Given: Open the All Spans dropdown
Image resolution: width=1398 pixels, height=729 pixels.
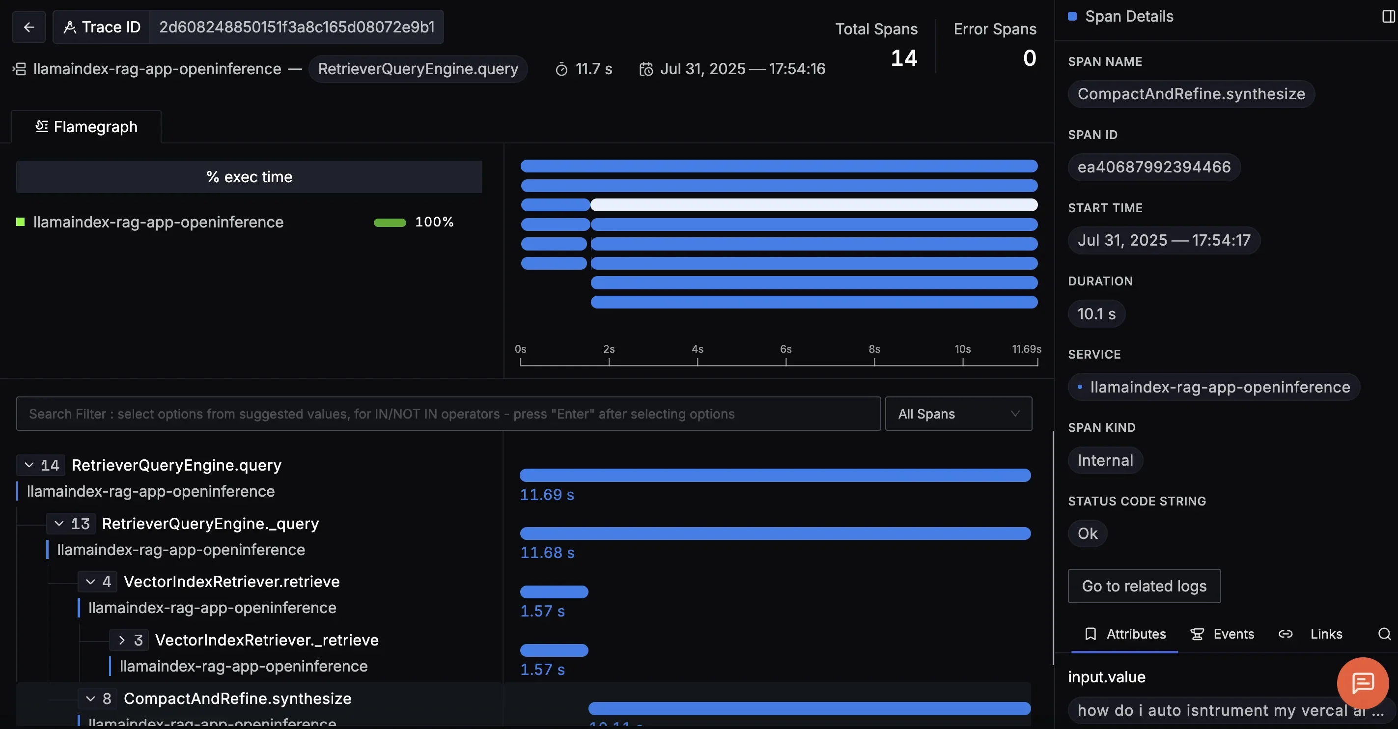Looking at the screenshot, I should click(x=958, y=413).
